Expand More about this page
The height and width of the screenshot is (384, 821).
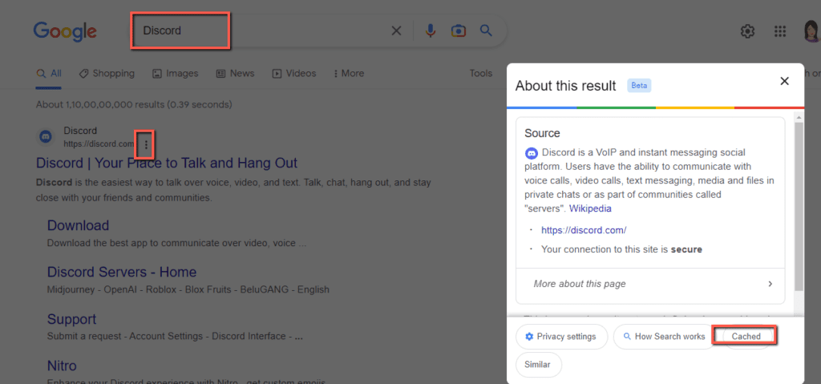click(649, 284)
